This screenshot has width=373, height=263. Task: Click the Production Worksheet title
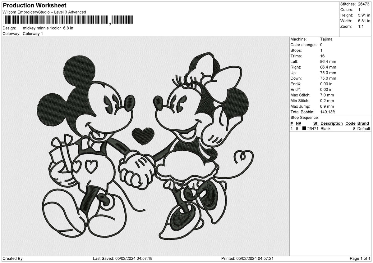tap(35, 6)
